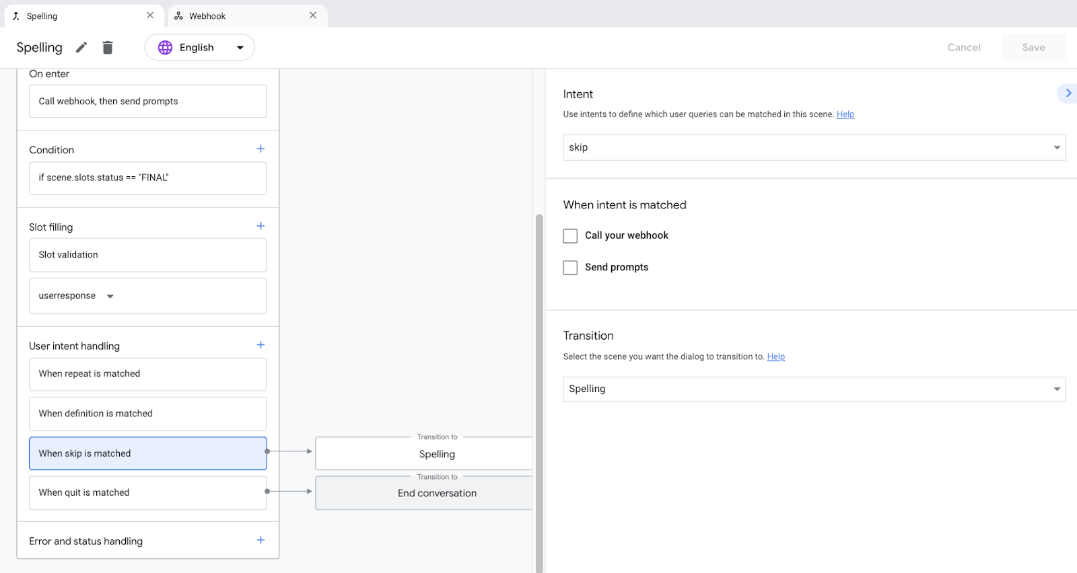
Task: Close the Webhook tab
Action: pyautogui.click(x=313, y=15)
